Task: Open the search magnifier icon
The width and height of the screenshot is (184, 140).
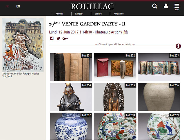Action: coord(155,6)
